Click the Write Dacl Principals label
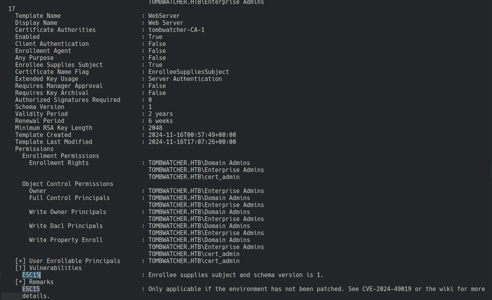Image resolution: width=492 pixels, height=300 pixels. click(66, 226)
